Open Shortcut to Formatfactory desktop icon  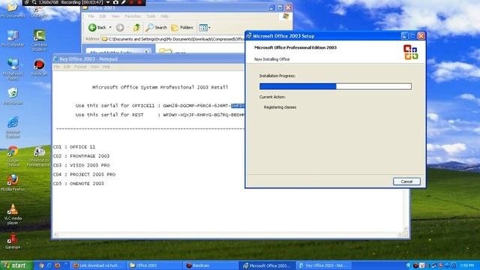[x=38, y=156]
